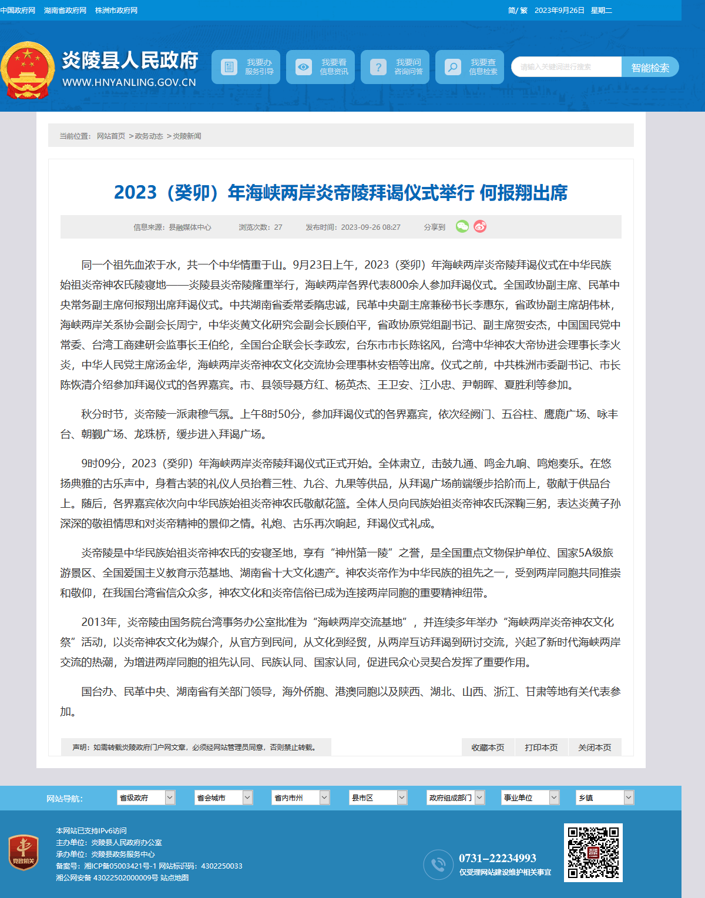Click the 智能检索 search button
The width and height of the screenshot is (705, 898).
[650, 67]
